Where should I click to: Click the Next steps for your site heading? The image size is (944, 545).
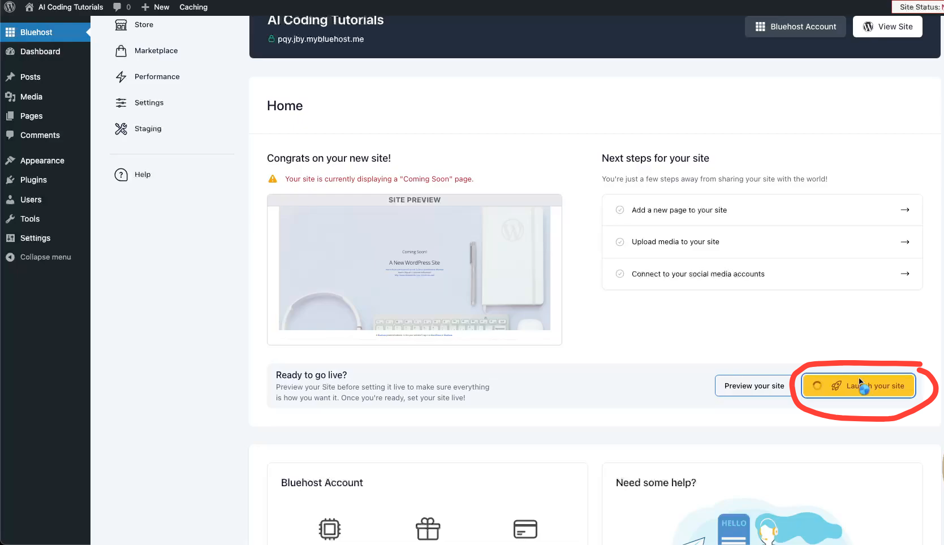click(x=656, y=159)
